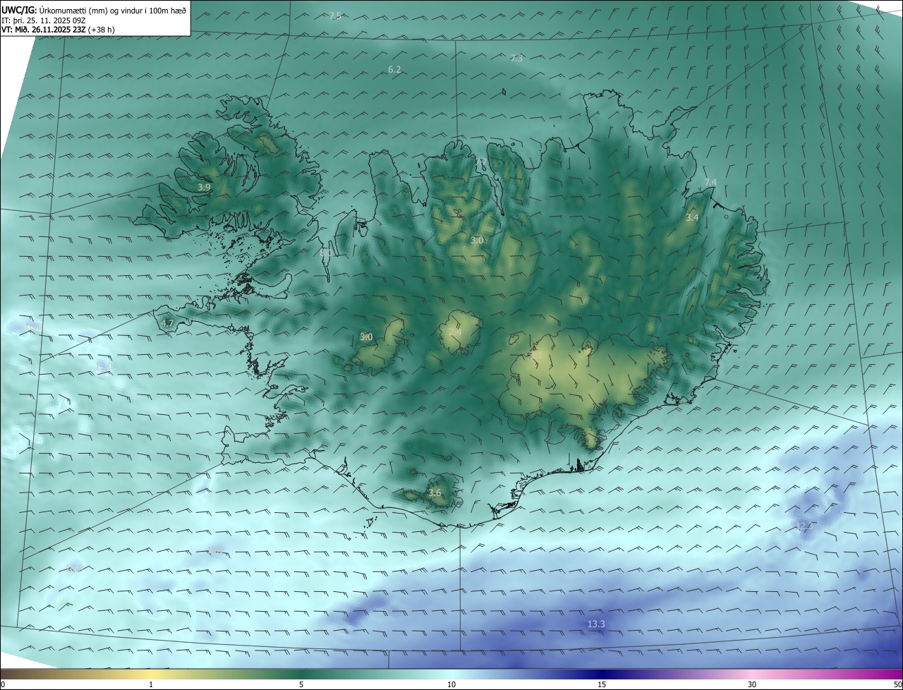Click the 13.3 value label

point(596,624)
